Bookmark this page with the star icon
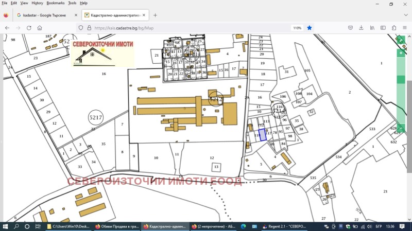Viewport: 412px width, 231px height. coord(310,28)
